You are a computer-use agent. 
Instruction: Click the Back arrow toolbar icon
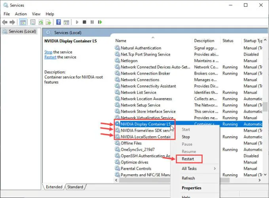tap(5, 22)
